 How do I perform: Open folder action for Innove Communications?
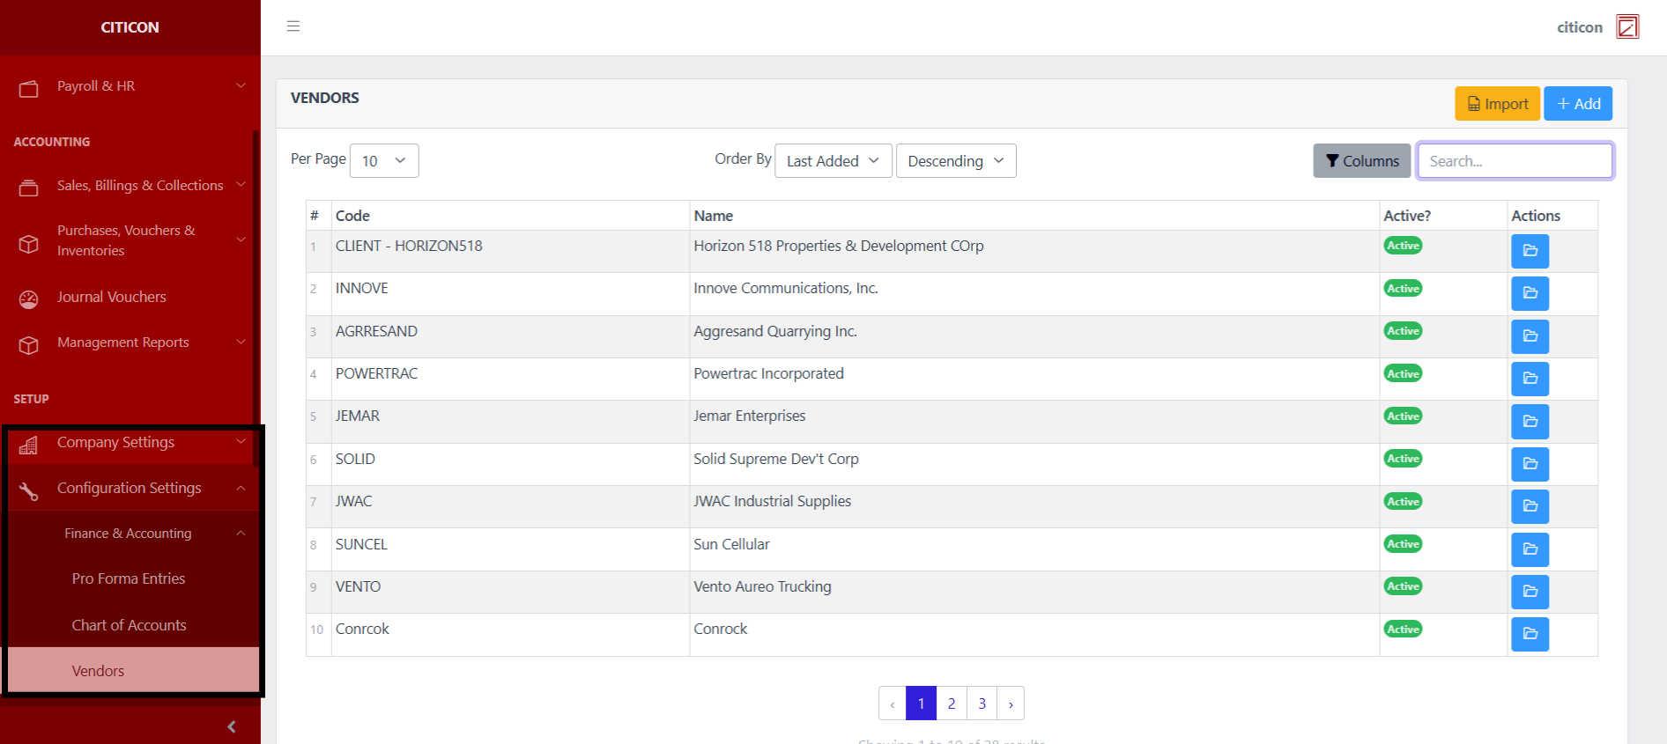click(x=1530, y=293)
